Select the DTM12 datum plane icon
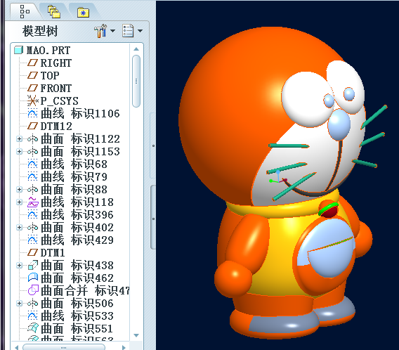Image resolution: width=399 pixels, height=350 pixels. pyautogui.click(x=32, y=126)
